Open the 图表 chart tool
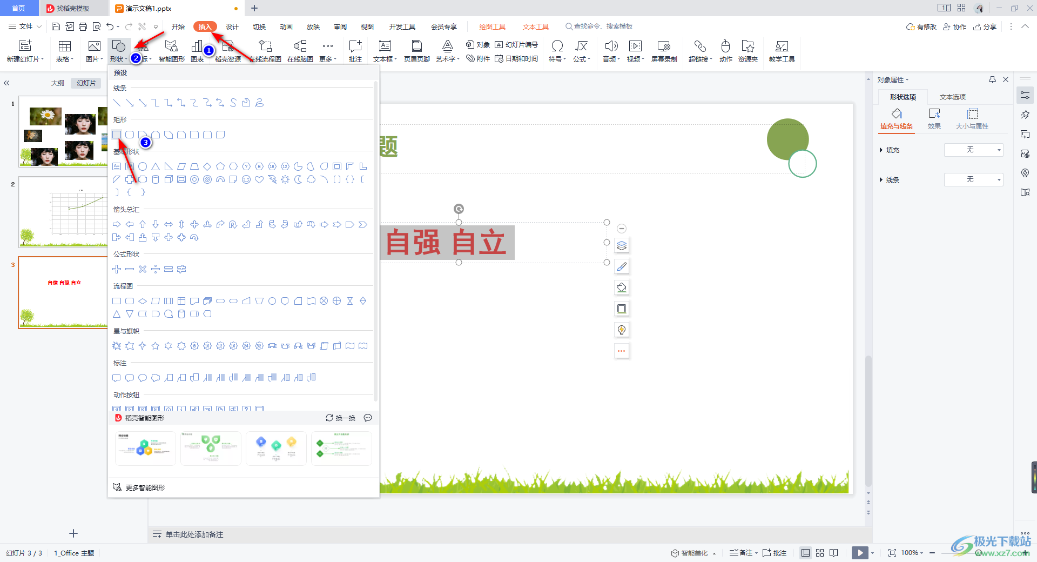The width and height of the screenshot is (1037, 562). (x=197, y=51)
